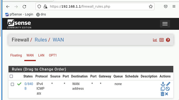The image size is (179, 100).
Task: Copy the rule using the duplicate icon
Action: coord(163,89)
